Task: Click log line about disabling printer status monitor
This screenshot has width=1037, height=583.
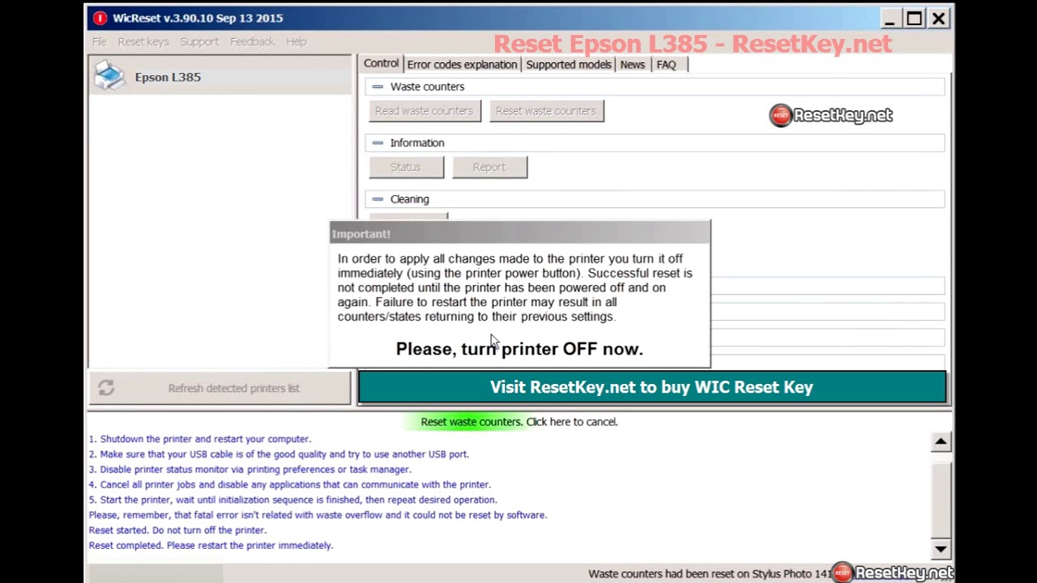Action: (x=250, y=470)
